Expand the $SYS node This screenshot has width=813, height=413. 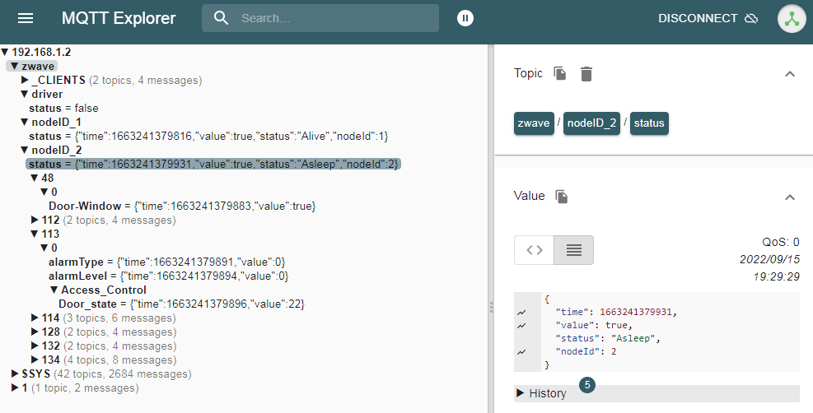(15, 374)
